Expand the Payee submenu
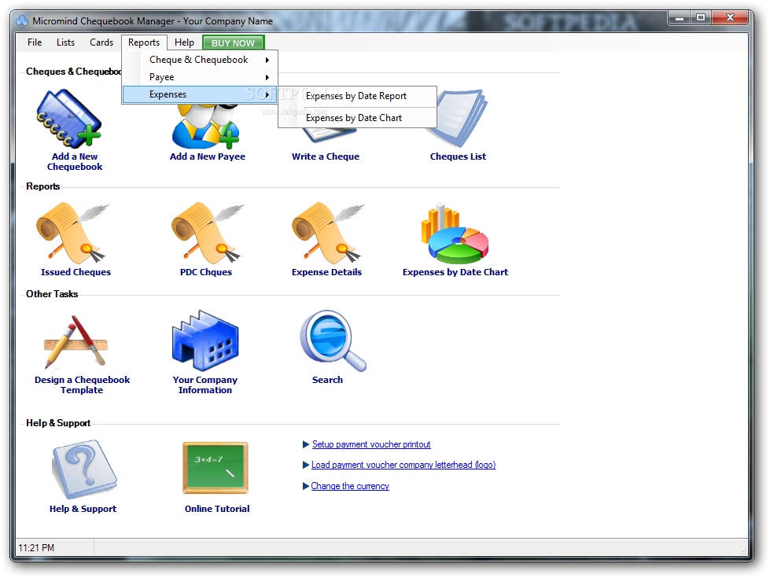Viewport: 770px width, 578px height. 200,77
